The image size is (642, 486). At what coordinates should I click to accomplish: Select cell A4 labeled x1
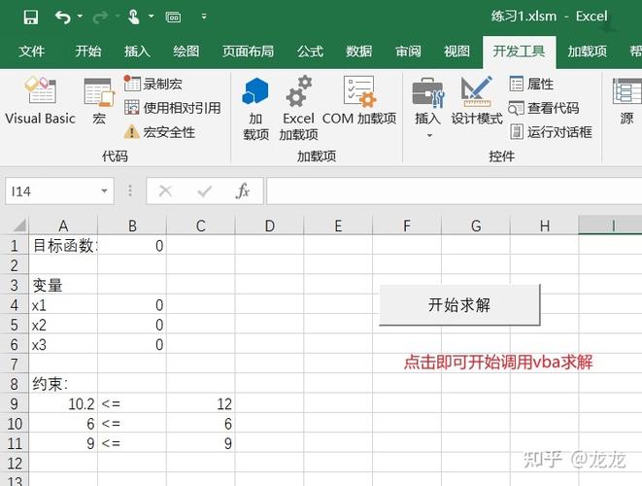[63, 305]
